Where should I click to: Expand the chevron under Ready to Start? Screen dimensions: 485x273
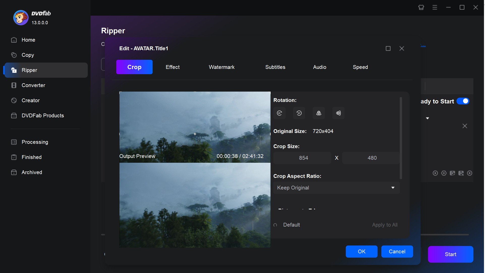(x=428, y=118)
